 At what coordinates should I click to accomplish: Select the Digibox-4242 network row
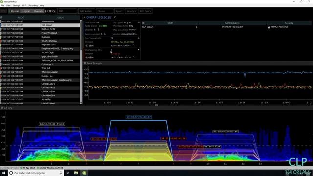point(40,29)
